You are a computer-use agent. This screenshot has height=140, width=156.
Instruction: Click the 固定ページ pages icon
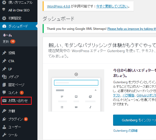tap(4, 85)
